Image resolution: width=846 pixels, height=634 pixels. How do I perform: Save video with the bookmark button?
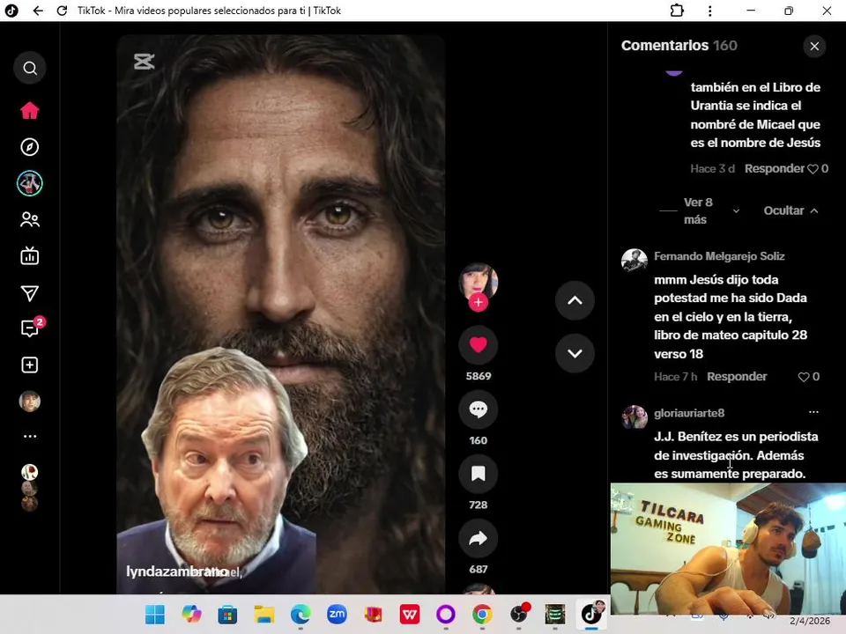[x=478, y=474]
